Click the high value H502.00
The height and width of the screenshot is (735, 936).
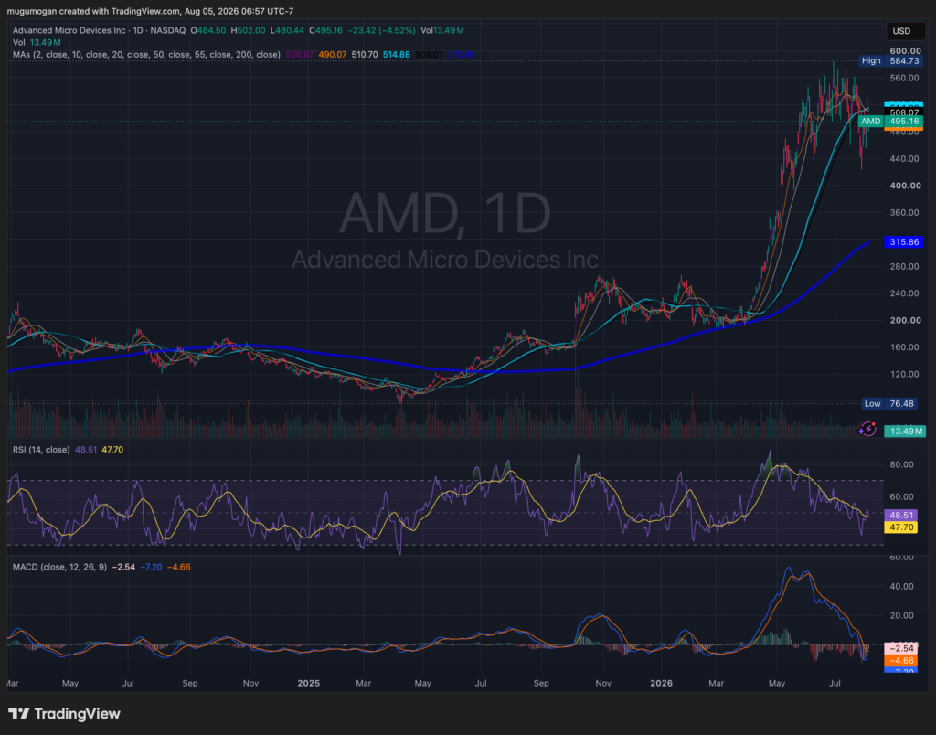click(x=248, y=30)
